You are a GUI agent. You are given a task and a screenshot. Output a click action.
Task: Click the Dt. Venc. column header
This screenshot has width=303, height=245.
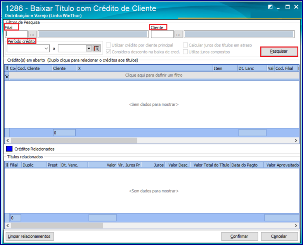74,165
